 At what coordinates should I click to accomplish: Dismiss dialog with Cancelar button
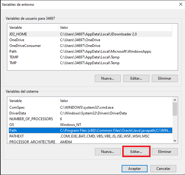[163, 169]
